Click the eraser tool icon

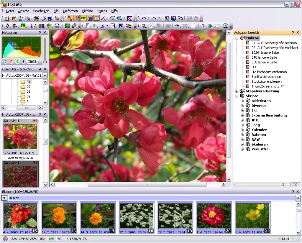coord(74,26)
